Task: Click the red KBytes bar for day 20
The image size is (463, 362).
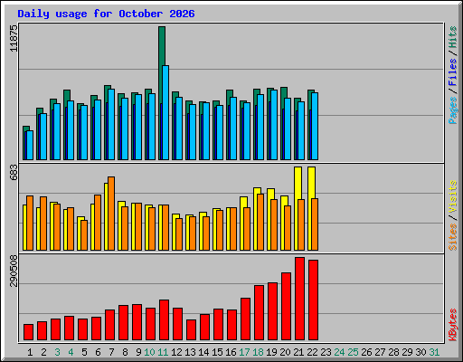Action: 286,306
